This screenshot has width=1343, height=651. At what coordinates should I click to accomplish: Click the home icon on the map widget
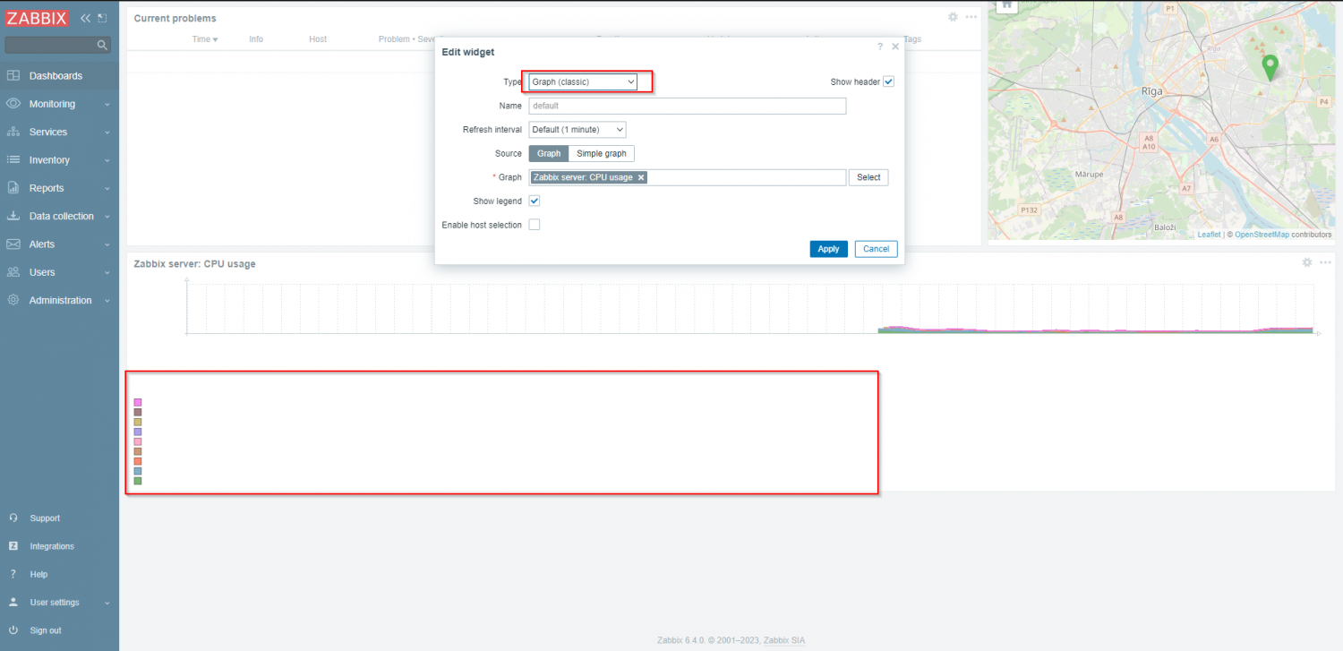pos(1005,5)
